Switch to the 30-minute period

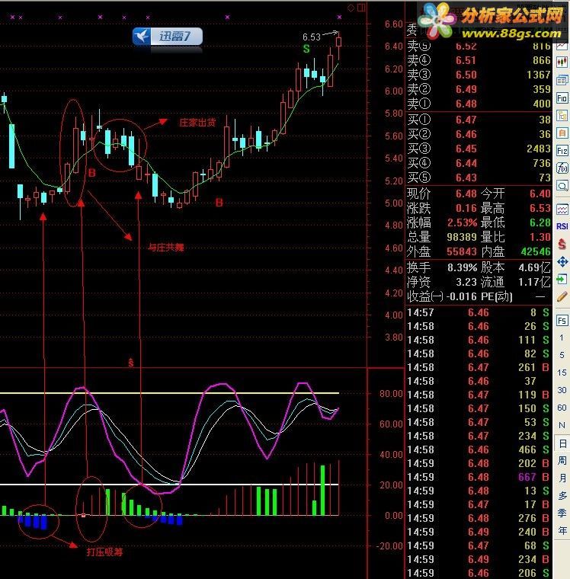tap(562, 390)
